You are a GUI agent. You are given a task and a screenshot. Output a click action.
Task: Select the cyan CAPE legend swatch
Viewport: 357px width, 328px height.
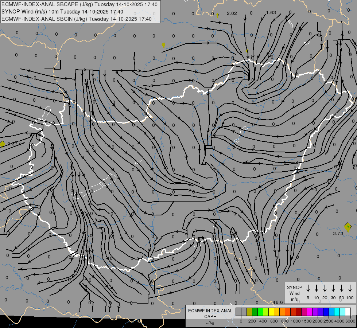(337, 312)
